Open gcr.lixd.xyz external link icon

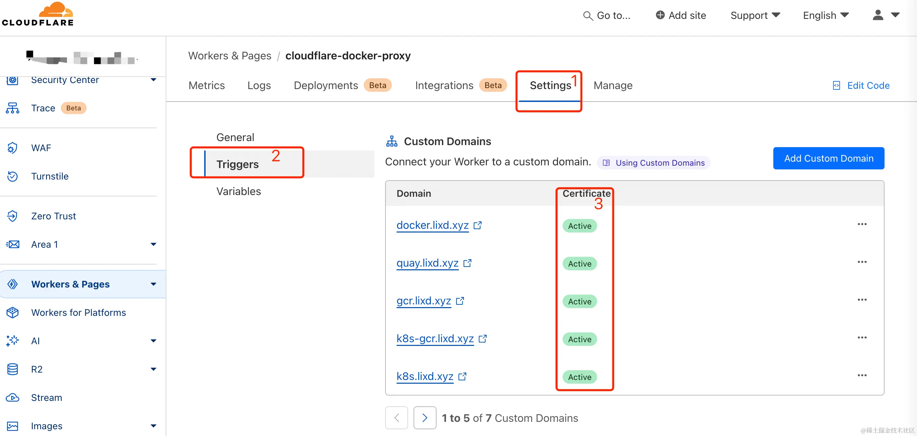(x=460, y=301)
